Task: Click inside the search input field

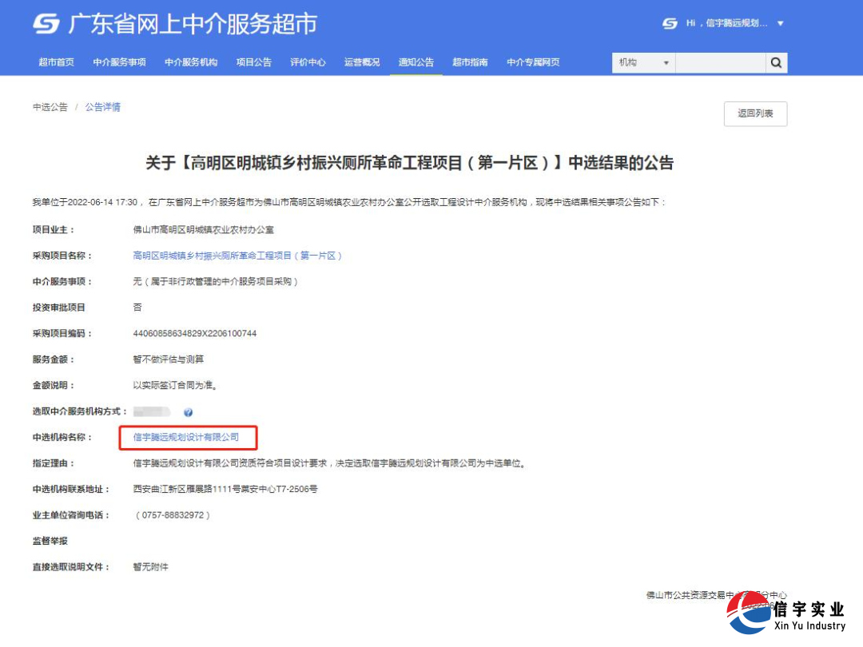Action: coord(719,62)
